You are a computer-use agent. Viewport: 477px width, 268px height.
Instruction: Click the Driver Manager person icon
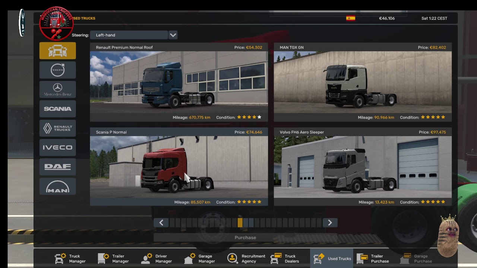146,258
